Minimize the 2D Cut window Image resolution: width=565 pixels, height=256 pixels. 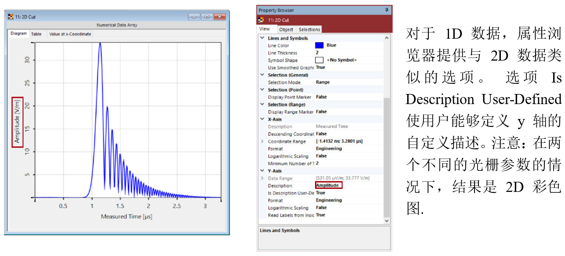tap(194, 17)
